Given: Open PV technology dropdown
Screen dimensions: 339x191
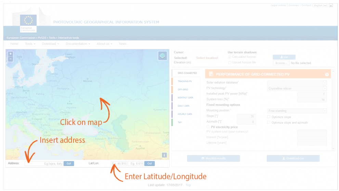Looking at the screenshot, I should click(297, 88).
